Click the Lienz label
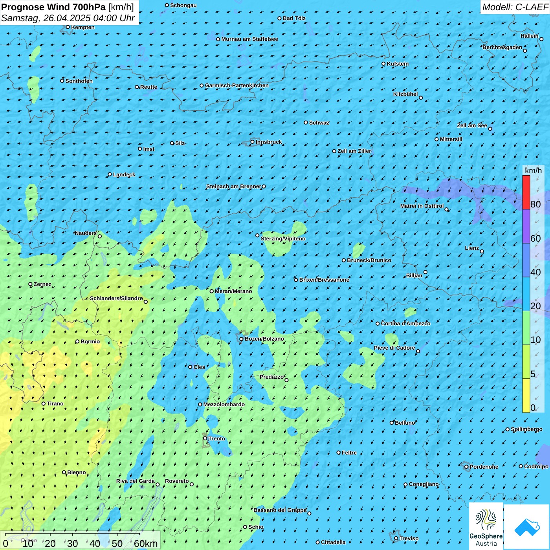 point(472,248)
